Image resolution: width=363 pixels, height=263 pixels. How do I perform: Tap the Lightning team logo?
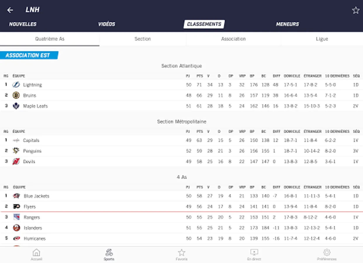point(16,85)
